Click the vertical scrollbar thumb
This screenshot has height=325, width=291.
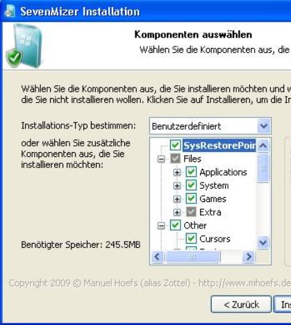coord(263,167)
